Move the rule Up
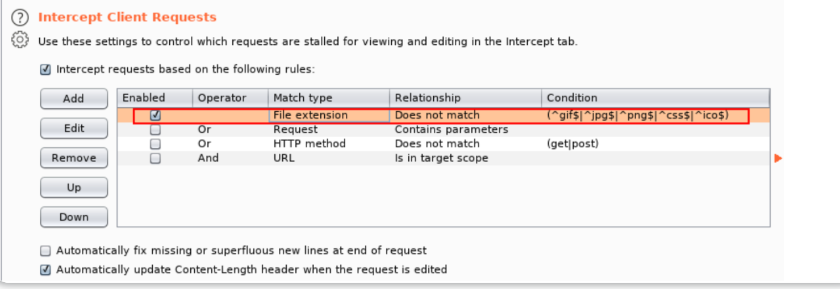The width and height of the screenshot is (840, 289). tap(73, 188)
